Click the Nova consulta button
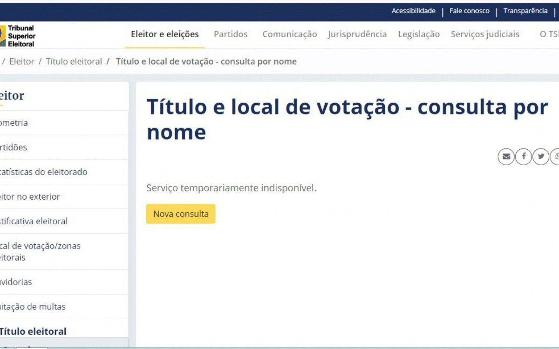The width and height of the screenshot is (559, 349). click(181, 214)
